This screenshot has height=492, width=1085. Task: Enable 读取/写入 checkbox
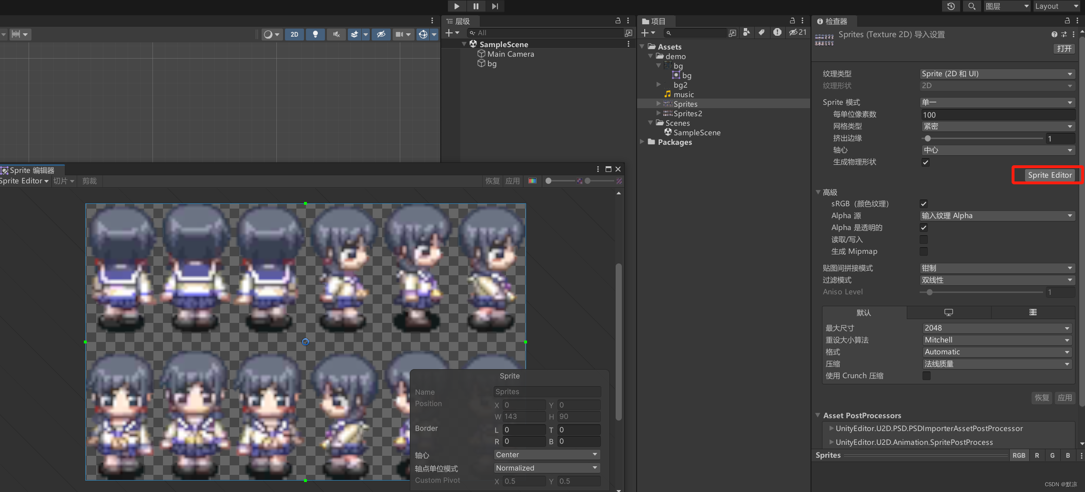pos(923,240)
